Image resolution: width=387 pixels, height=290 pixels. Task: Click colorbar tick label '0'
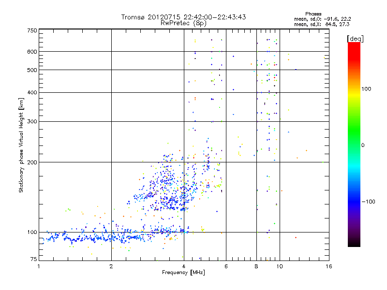point(363,145)
